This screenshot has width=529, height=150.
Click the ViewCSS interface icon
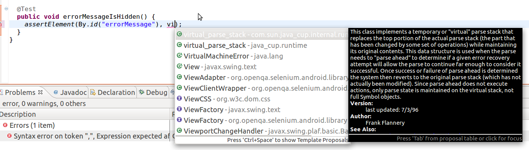[x=179, y=99]
